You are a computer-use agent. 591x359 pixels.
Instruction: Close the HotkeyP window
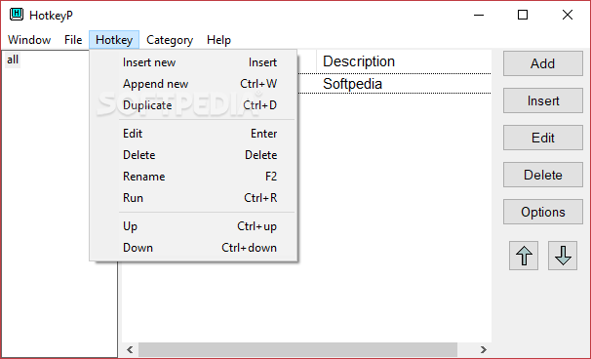tap(568, 15)
